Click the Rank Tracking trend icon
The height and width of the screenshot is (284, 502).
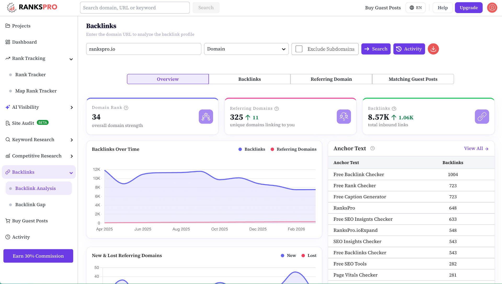coord(8,58)
